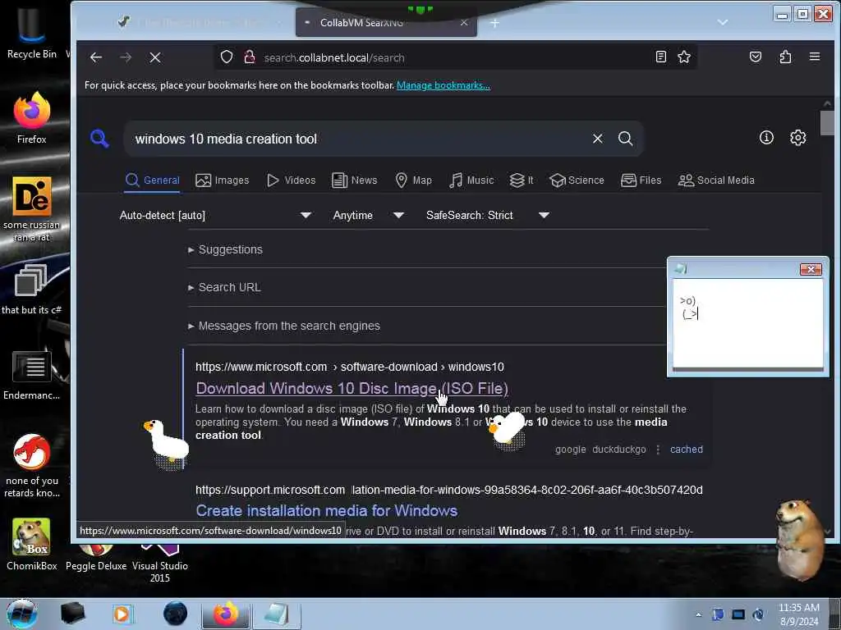Open media player taskbar icon
The height and width of the screenshot is (630, 841).
(x=122, y=614)
